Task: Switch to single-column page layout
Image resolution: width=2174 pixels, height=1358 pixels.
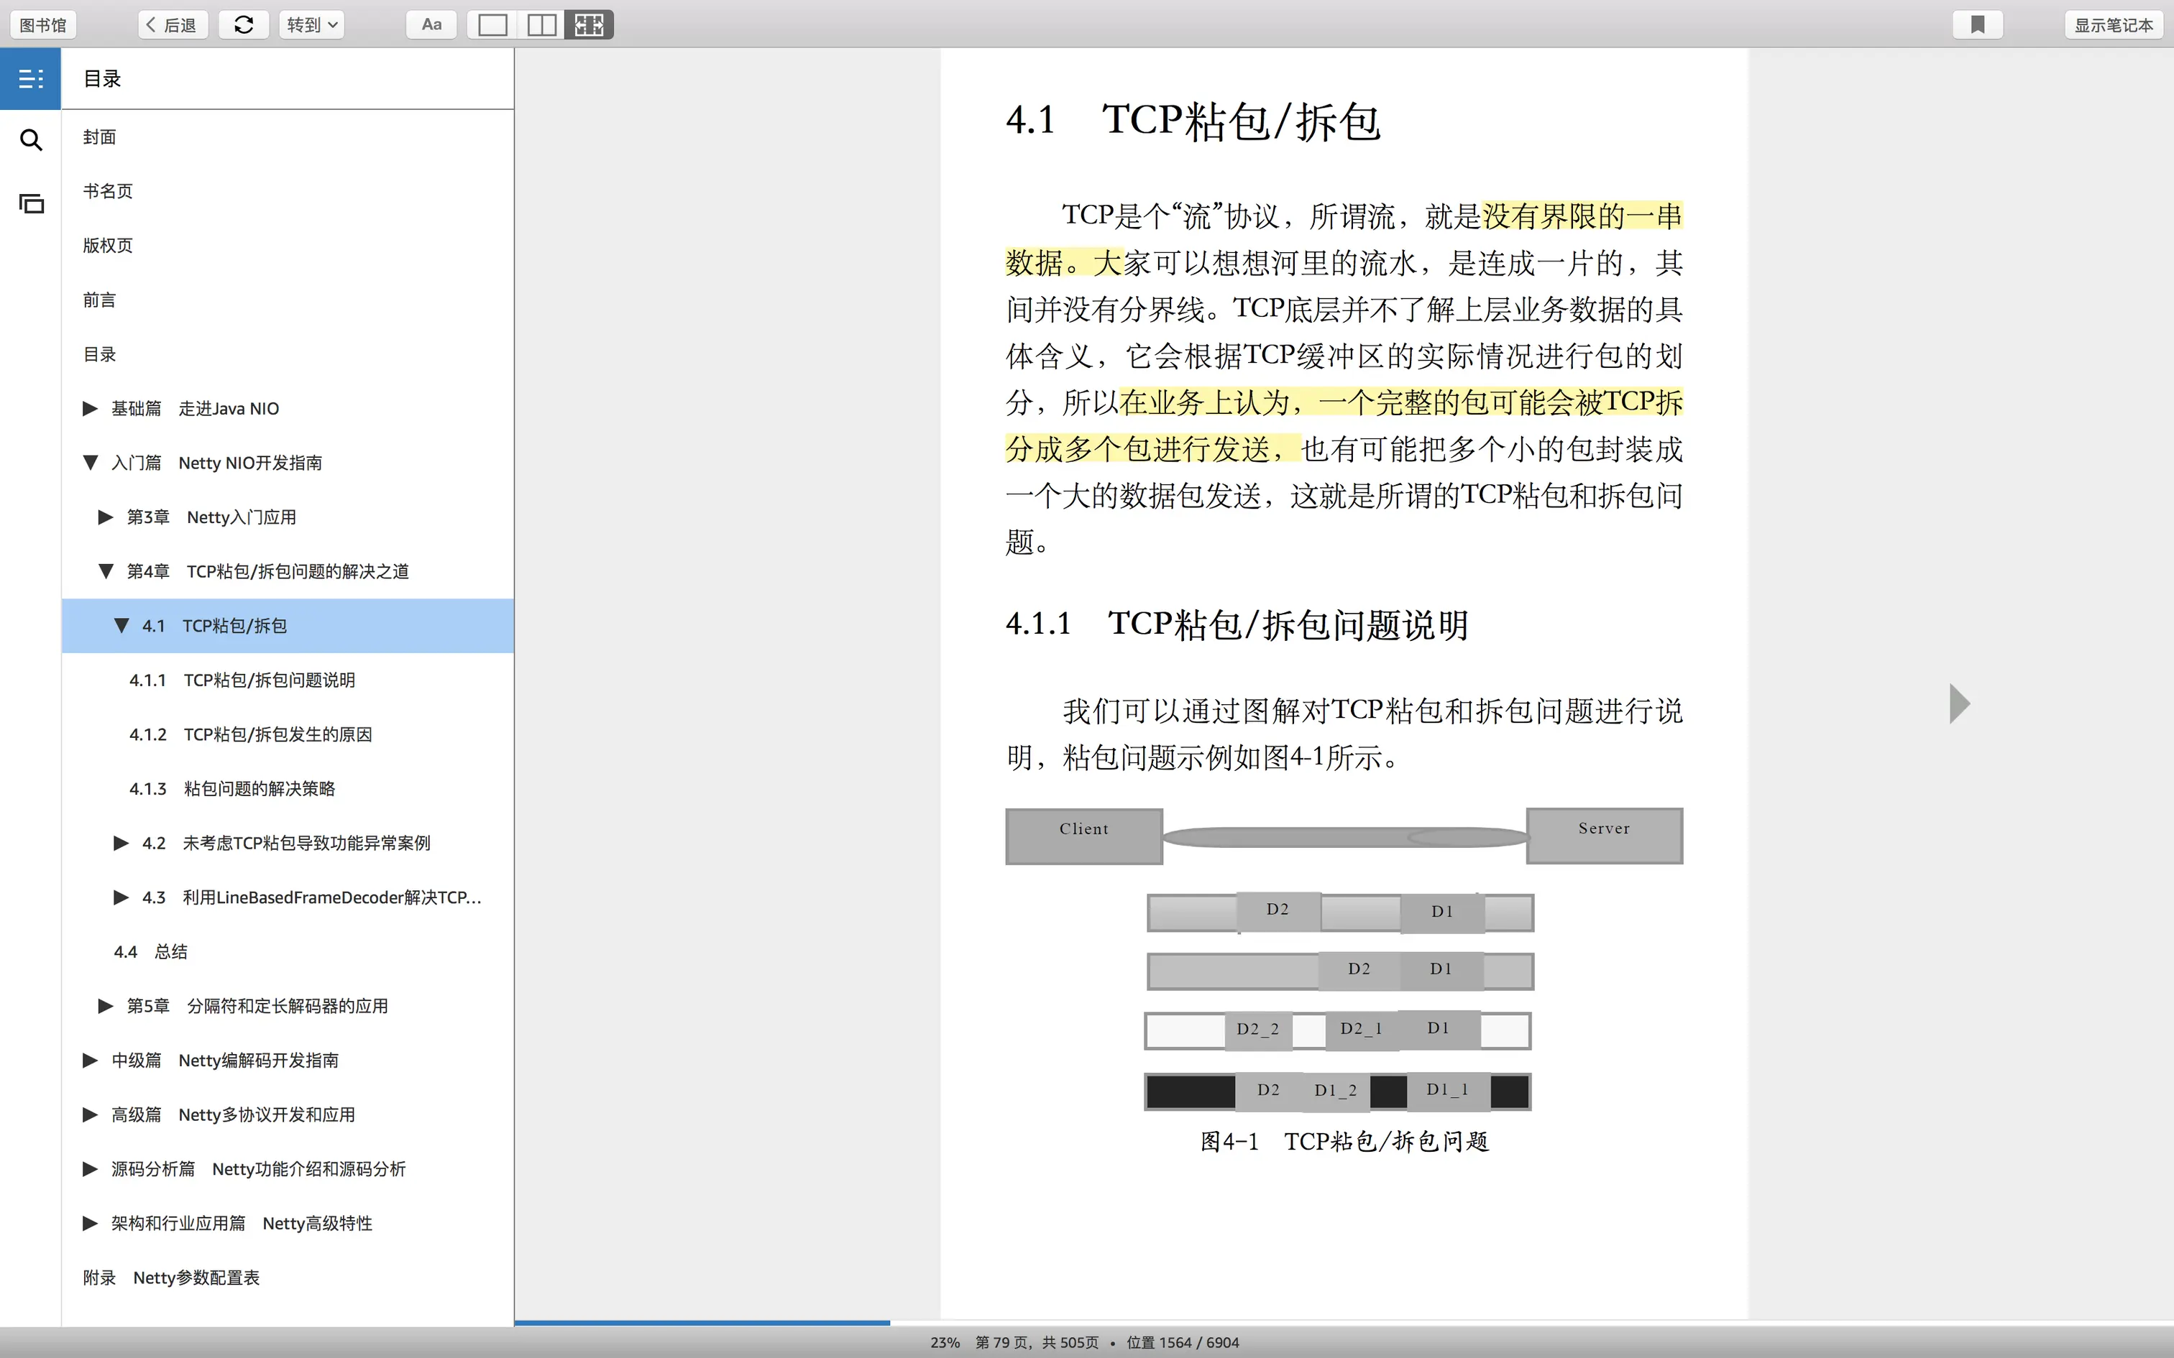Action: pos(492,25)
